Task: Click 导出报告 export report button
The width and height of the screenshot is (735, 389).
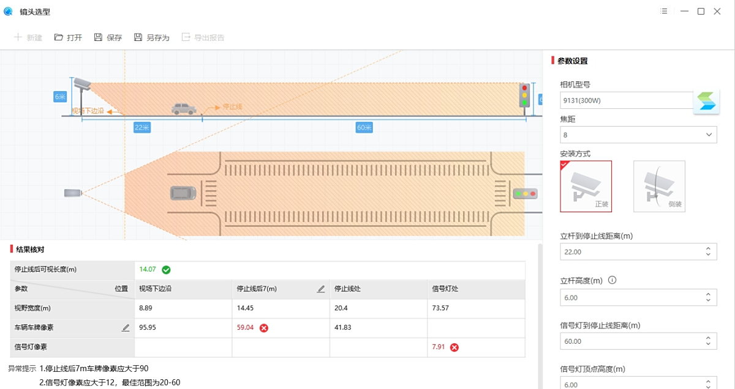Action: pyautogui.click(x=203, y=37)
